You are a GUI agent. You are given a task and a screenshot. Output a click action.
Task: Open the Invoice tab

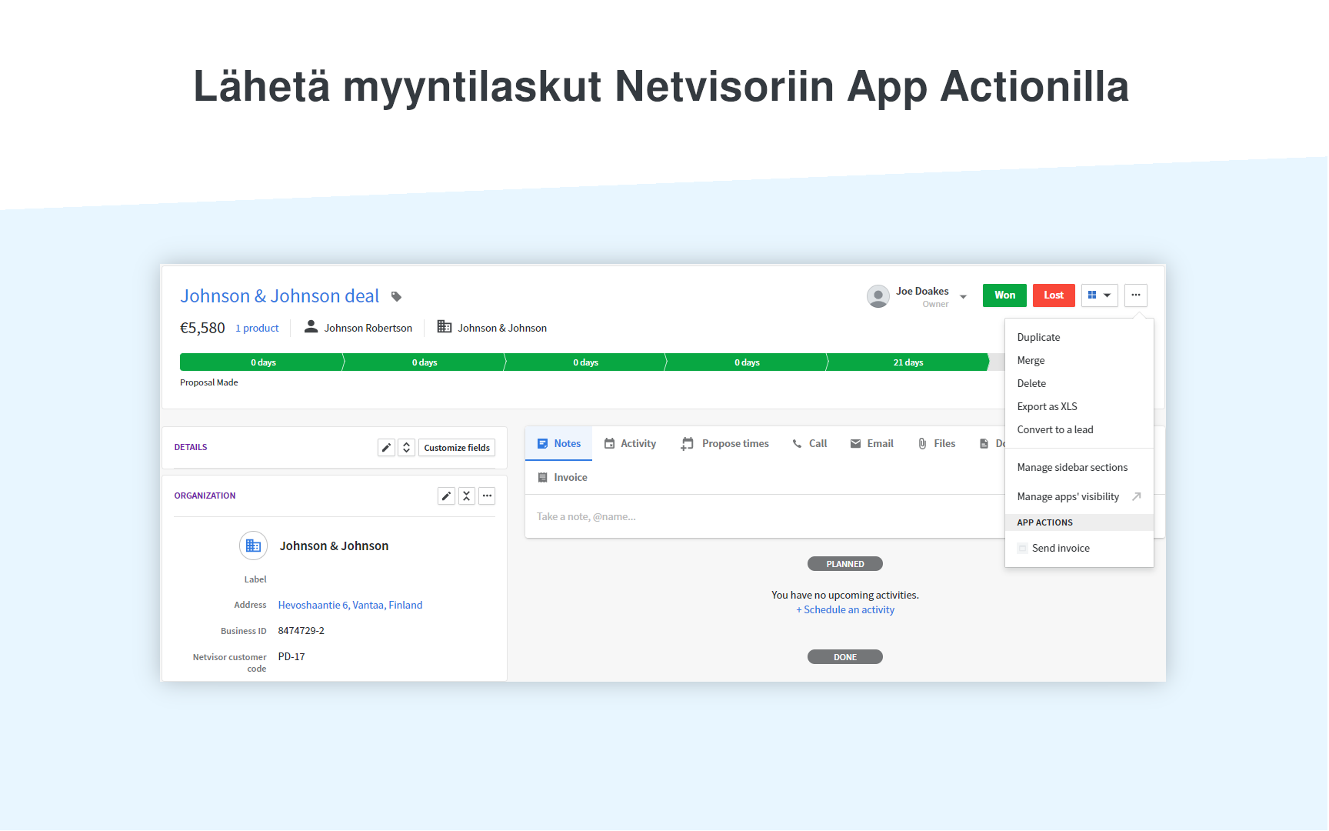[x=562, y=478]
